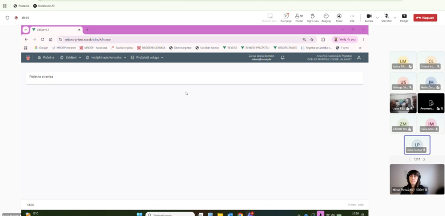This screenshot has height=216, width=445.
Task: Click the Croatian coat of arms logo
Action: (28, 58)
